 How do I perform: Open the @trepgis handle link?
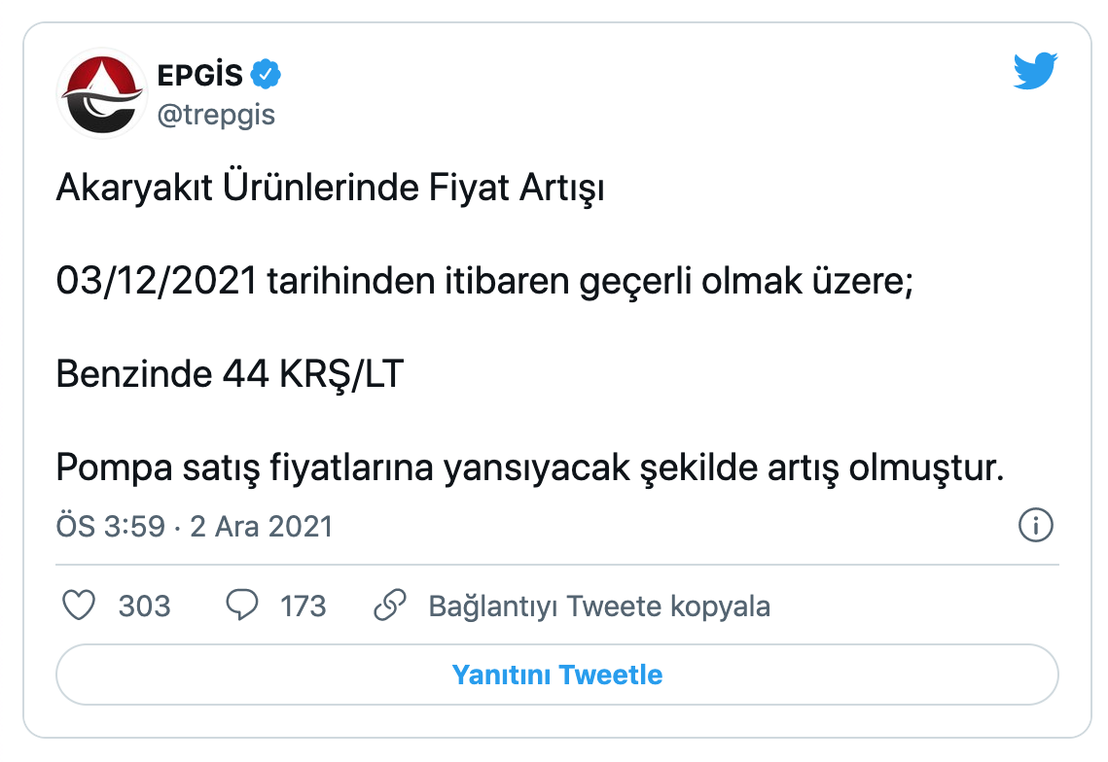215,115
